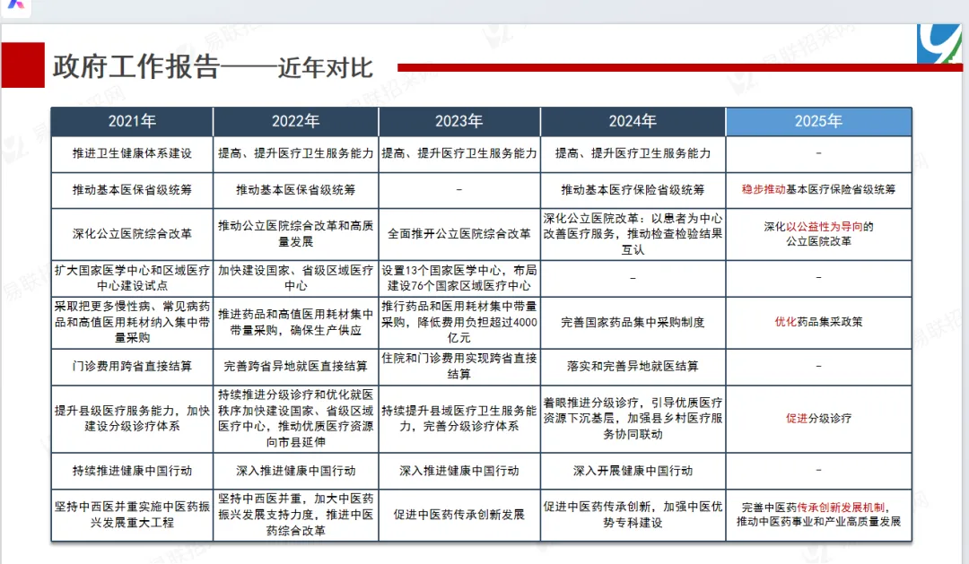This screenshot has width=969, height=564.
Task: Click the cell starting 促进中医药传承创新，加强中医优势
Action: (633, 516)
